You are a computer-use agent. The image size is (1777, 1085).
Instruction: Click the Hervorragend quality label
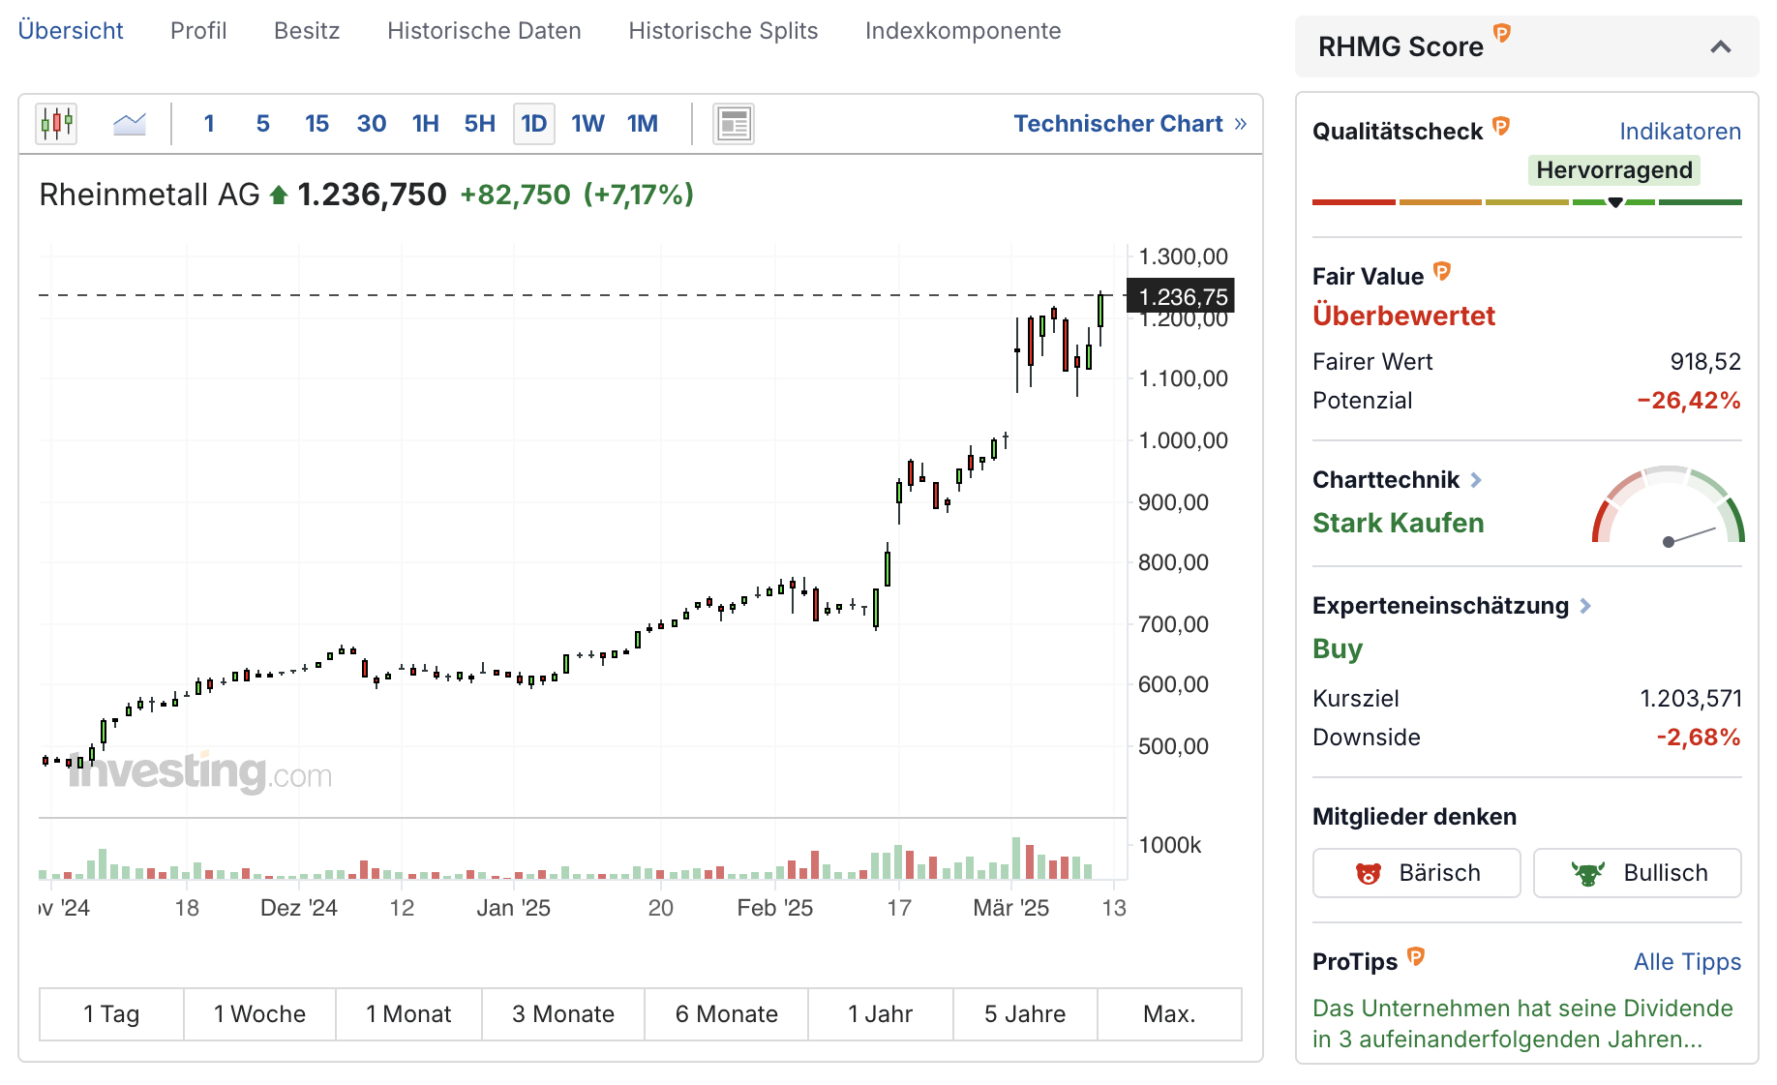pos(1613,170)
